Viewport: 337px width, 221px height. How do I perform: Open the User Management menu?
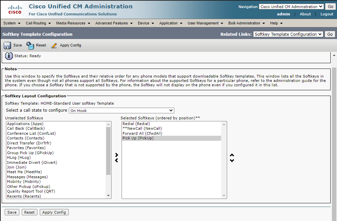(x=205, y=23)
